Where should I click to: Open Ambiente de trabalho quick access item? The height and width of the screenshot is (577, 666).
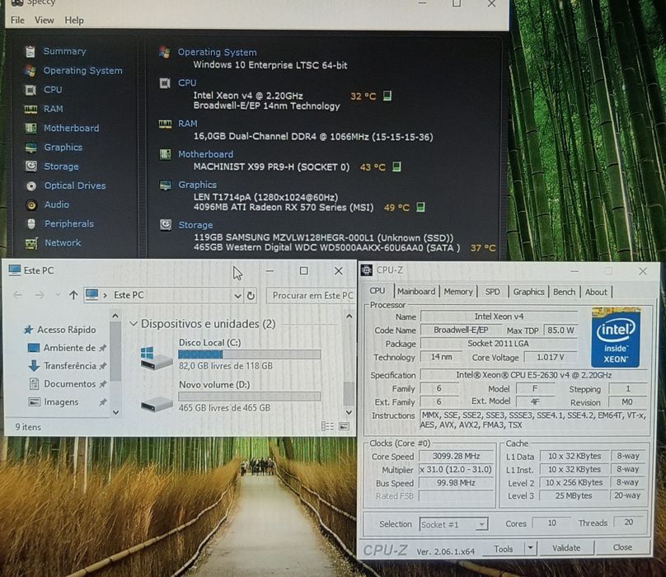coord(66,348)
